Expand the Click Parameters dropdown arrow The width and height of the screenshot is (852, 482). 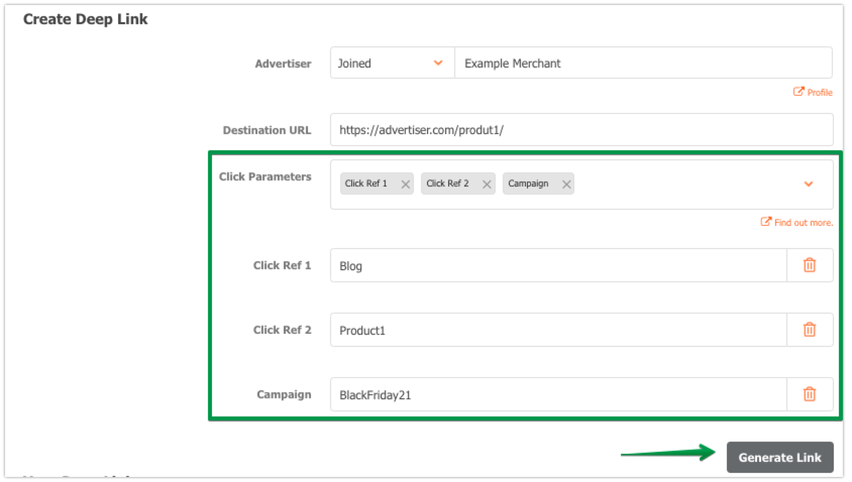808,184
